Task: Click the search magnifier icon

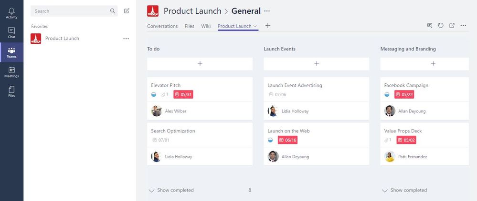Action: coord(113,11)
